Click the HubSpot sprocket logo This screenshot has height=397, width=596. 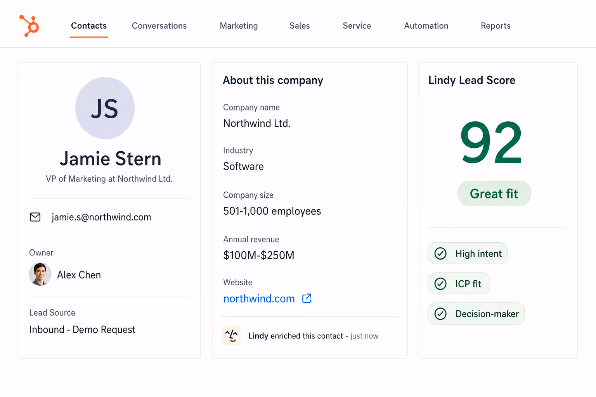(29, 26)
